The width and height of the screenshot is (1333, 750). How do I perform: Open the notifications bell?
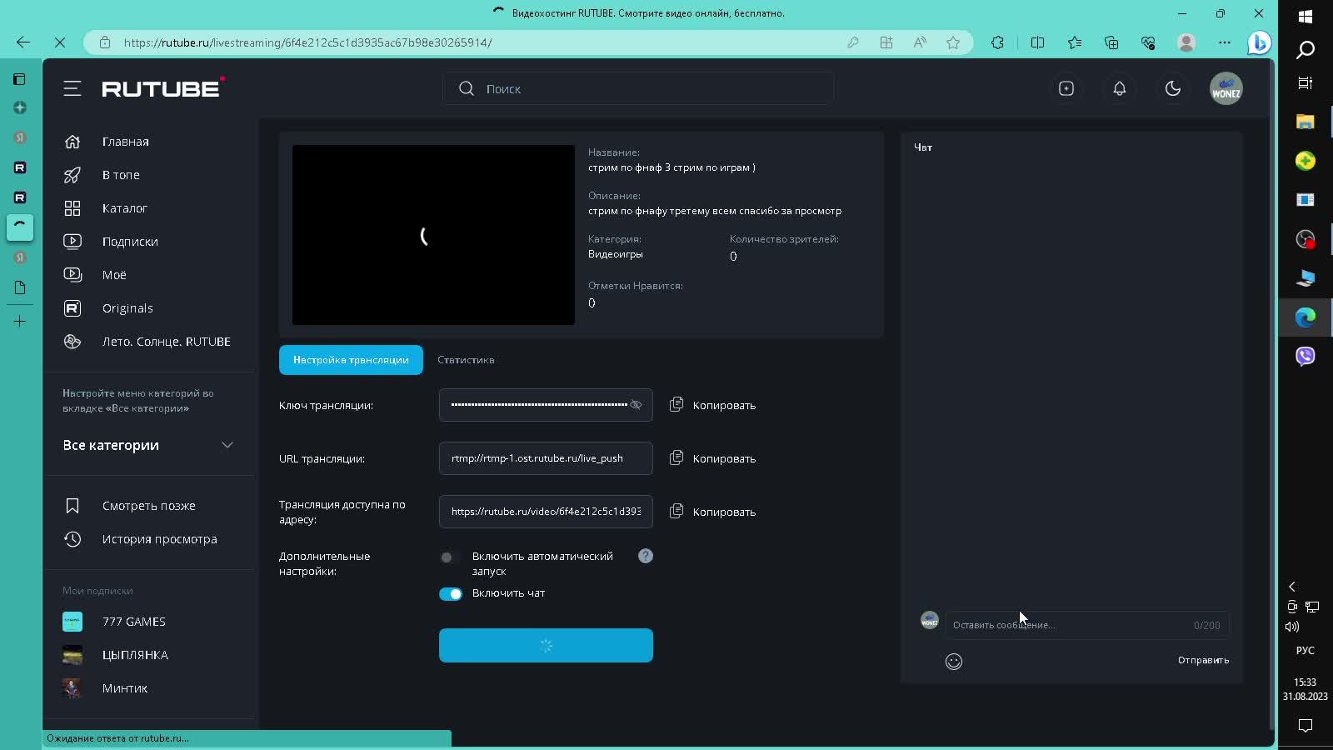(1120, 88)
